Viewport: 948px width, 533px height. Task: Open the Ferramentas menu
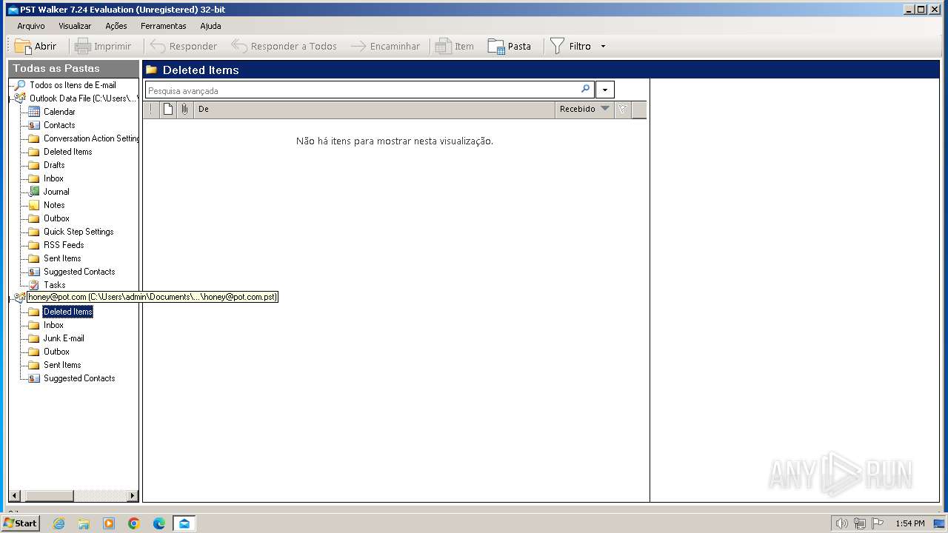(x=164, y=26)
